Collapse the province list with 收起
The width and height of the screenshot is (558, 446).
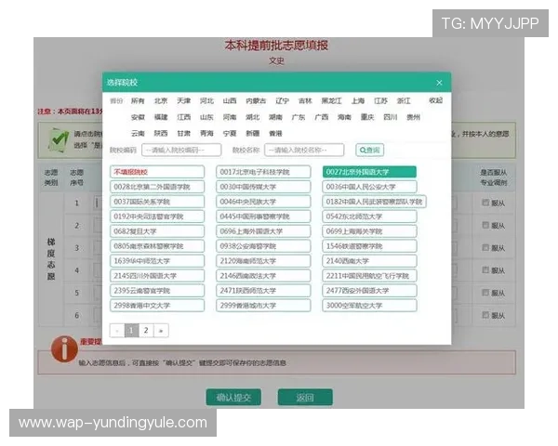(435, 100)
